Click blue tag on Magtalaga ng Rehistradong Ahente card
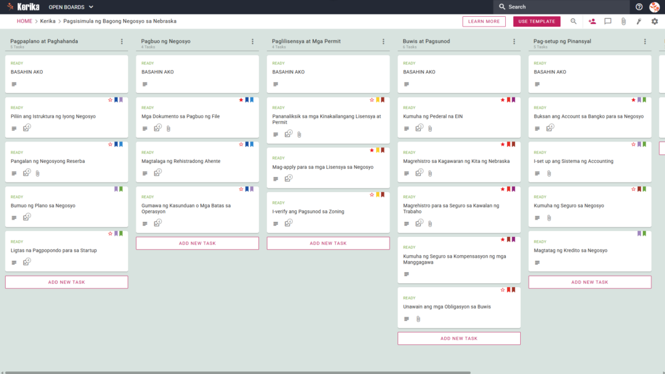665x374 pixels. [247, 145]
